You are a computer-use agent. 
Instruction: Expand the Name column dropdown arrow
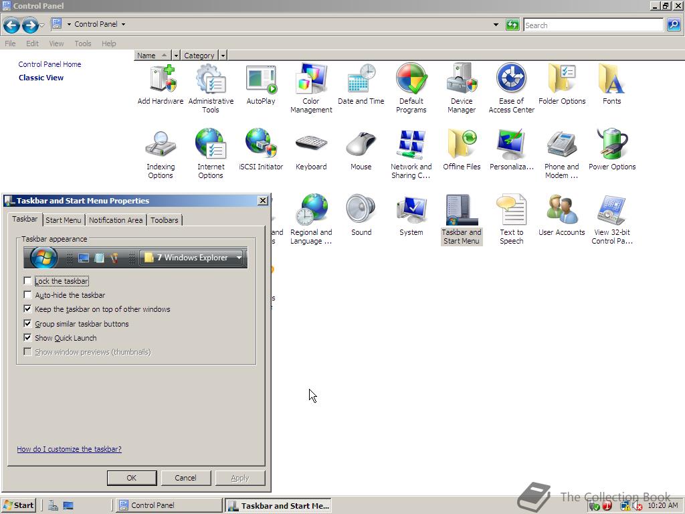pos(176,56)
